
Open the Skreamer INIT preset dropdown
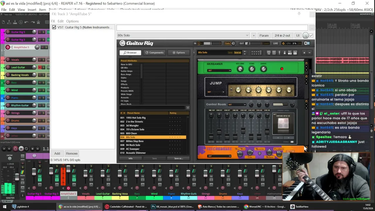pyautogui.click(x=219, y=70)
